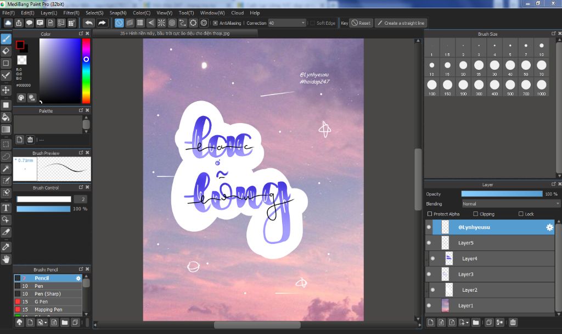Select the G Pen brush
The height and width of the screenshot is (334, 562).
[x=48, y=302]
